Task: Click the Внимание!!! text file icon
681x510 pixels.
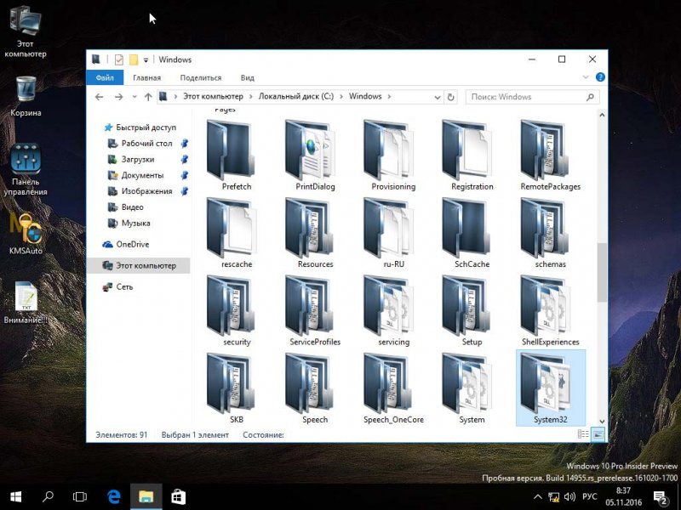Action: 26,303
